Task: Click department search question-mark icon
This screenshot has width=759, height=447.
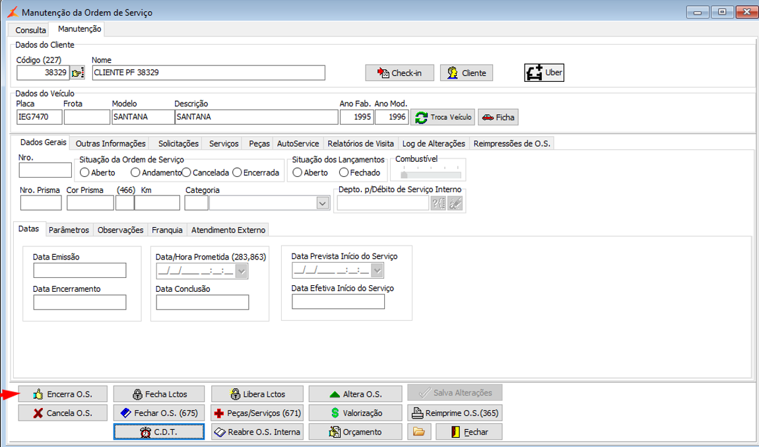Action: (438, 203)
